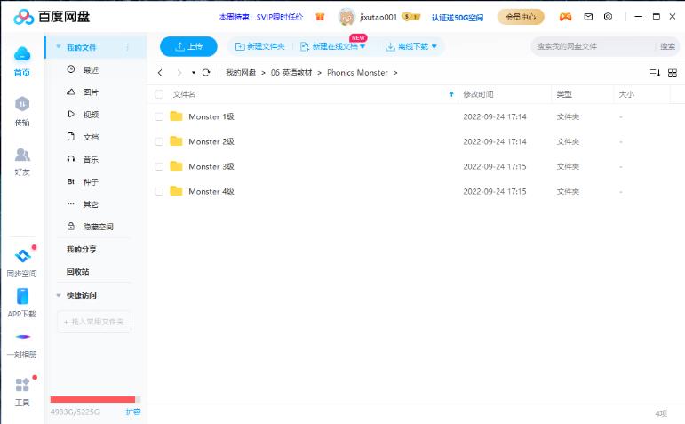Image resolution: width=685 pixels, height=424 pixels.
Task: Open the game controller icon
Action: pos(565,17)
